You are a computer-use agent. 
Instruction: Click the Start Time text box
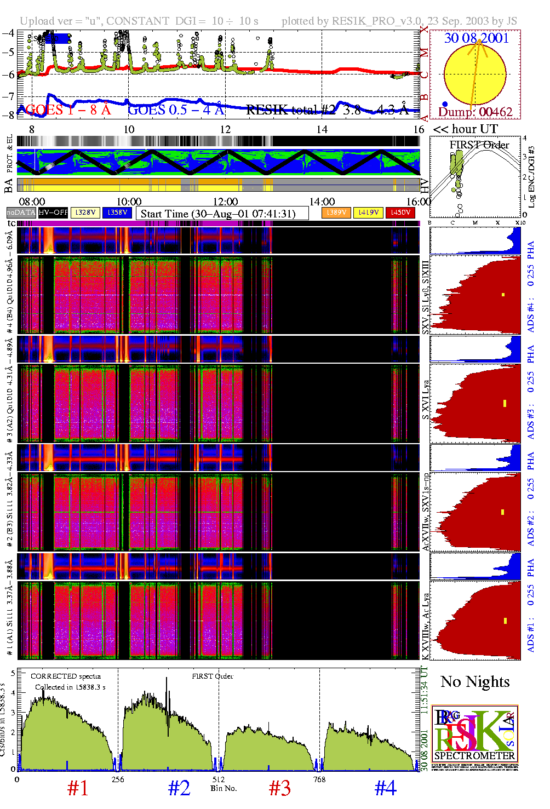(x=222, y=214)
